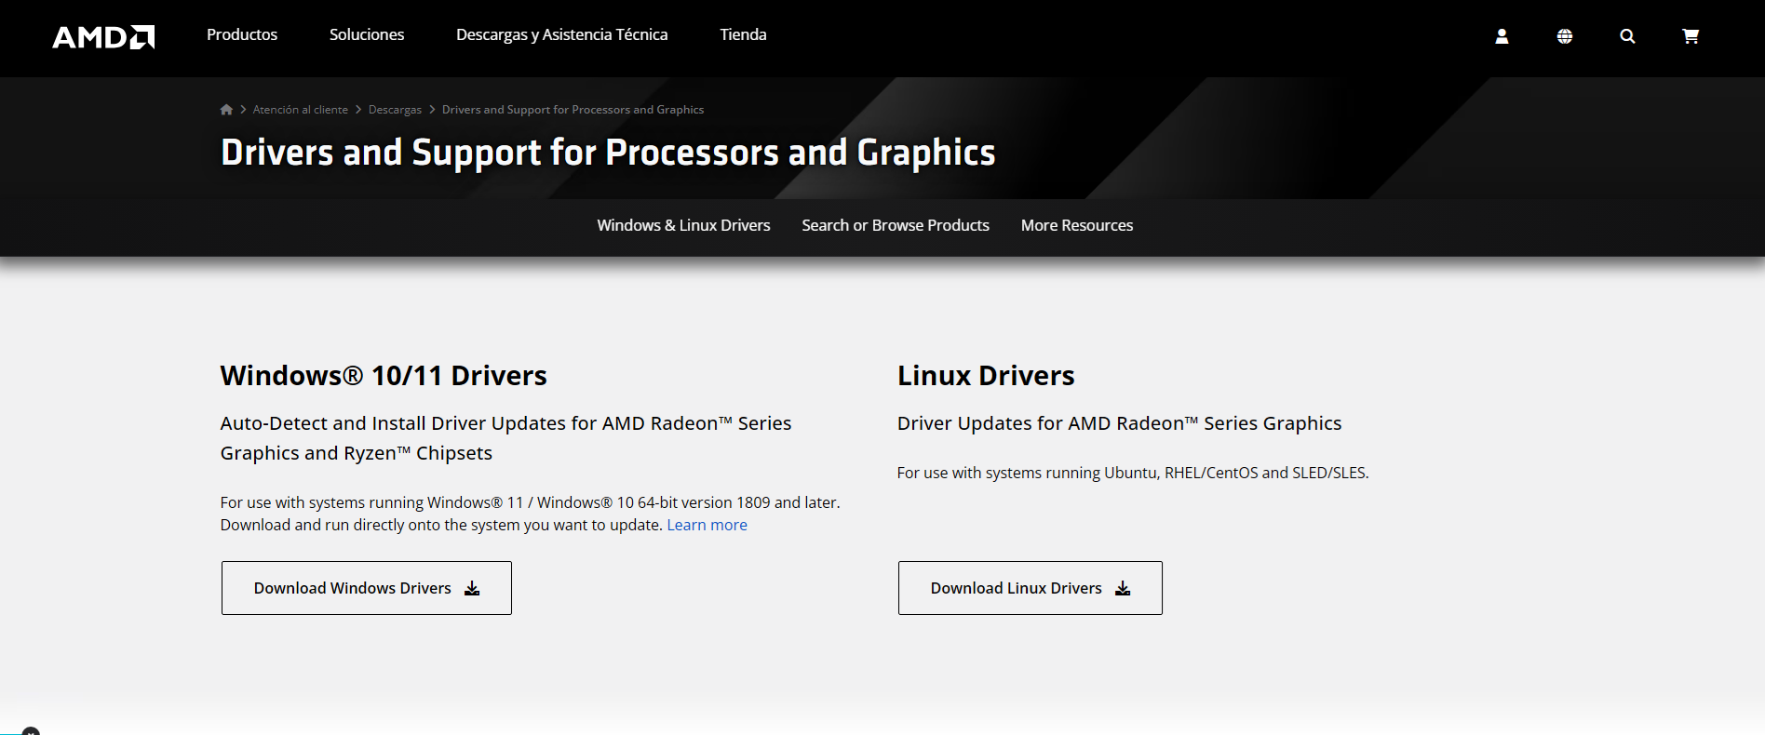Image resolution: width=1765 pixels, height=735 pixels.
Task: Open the Soluciones menu
Action: (367, 34)
